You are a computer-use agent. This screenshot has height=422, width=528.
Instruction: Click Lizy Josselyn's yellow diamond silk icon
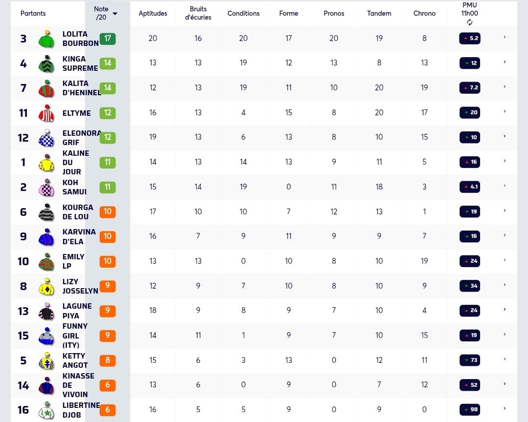coord(46,286)
